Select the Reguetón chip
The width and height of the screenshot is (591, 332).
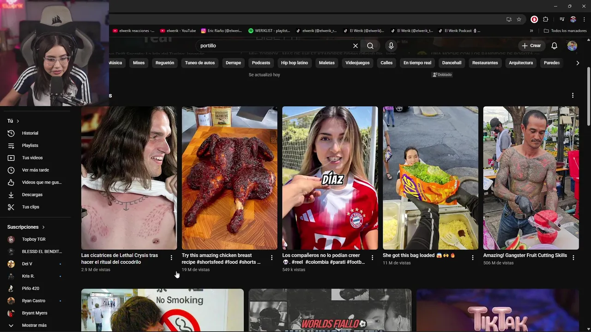click(165, 63)
